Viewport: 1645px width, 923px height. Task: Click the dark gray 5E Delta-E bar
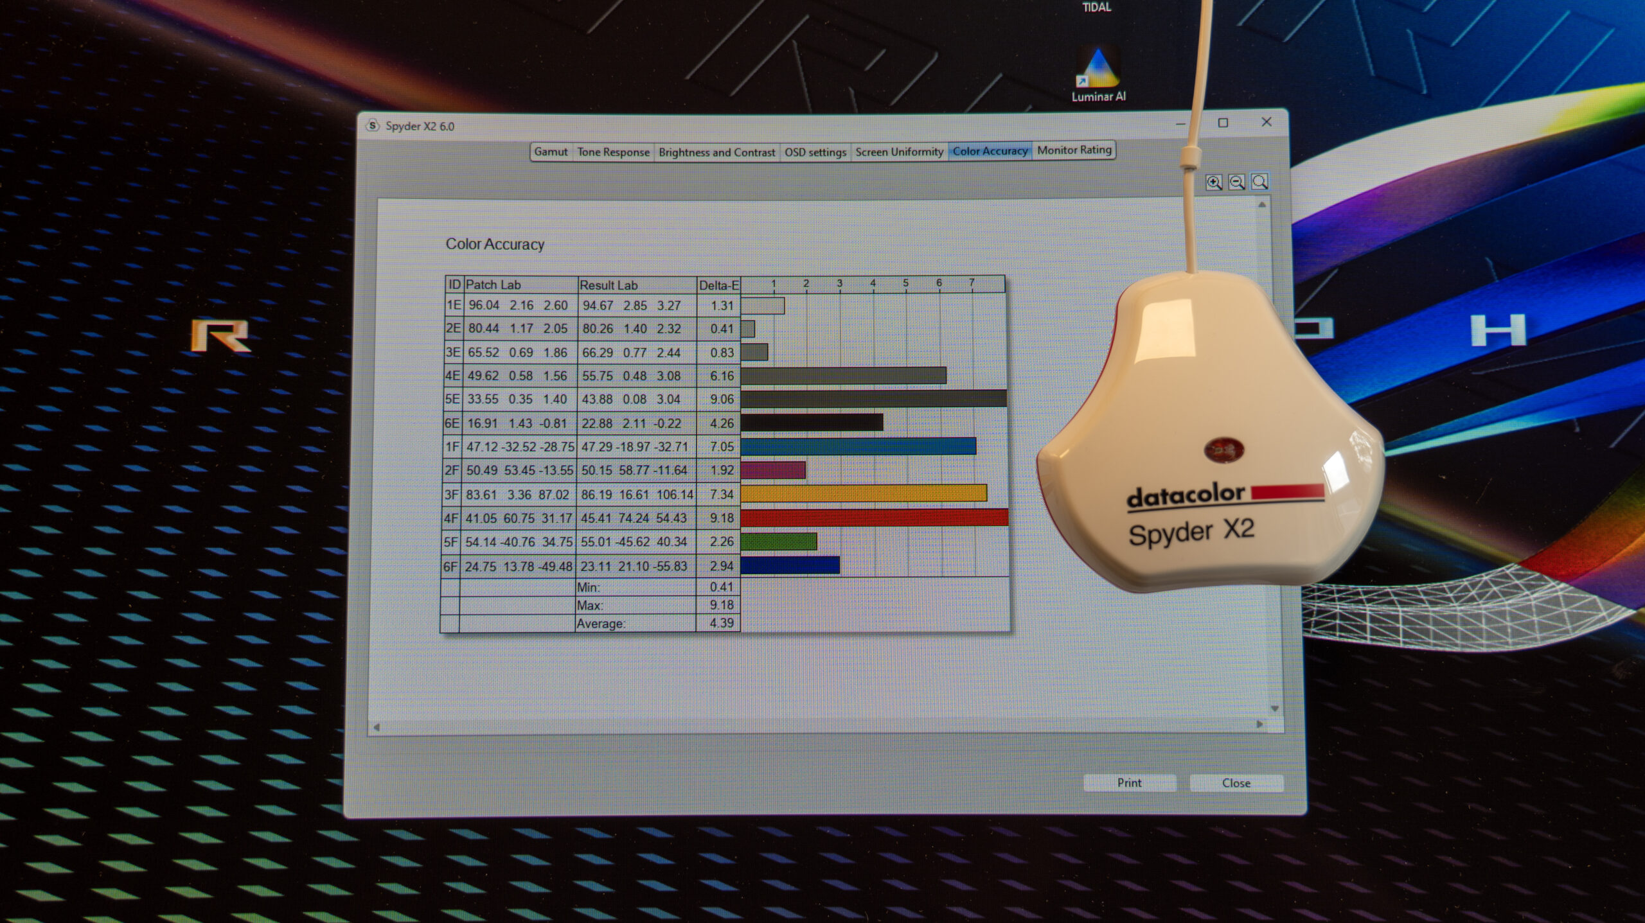click(x=874, y=398)
